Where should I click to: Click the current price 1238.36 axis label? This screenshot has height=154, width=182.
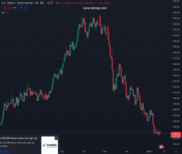(176, 134)
